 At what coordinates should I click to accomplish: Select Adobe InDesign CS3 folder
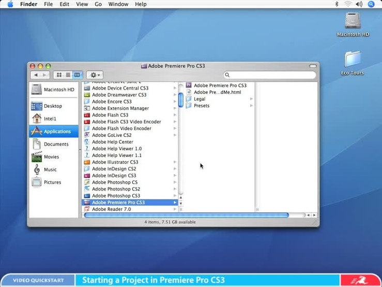(130, 176)
